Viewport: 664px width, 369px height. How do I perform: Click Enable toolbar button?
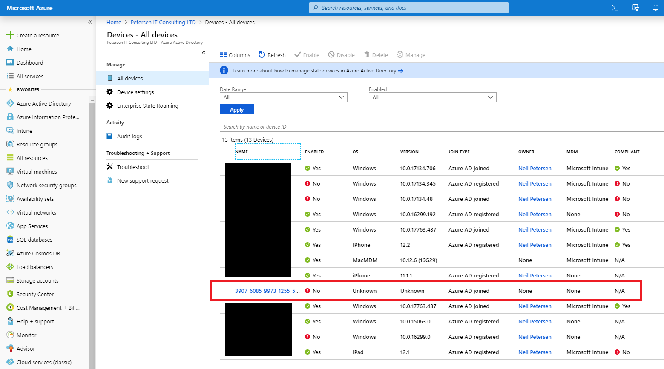pyautogui.click(x=307, y=55)
